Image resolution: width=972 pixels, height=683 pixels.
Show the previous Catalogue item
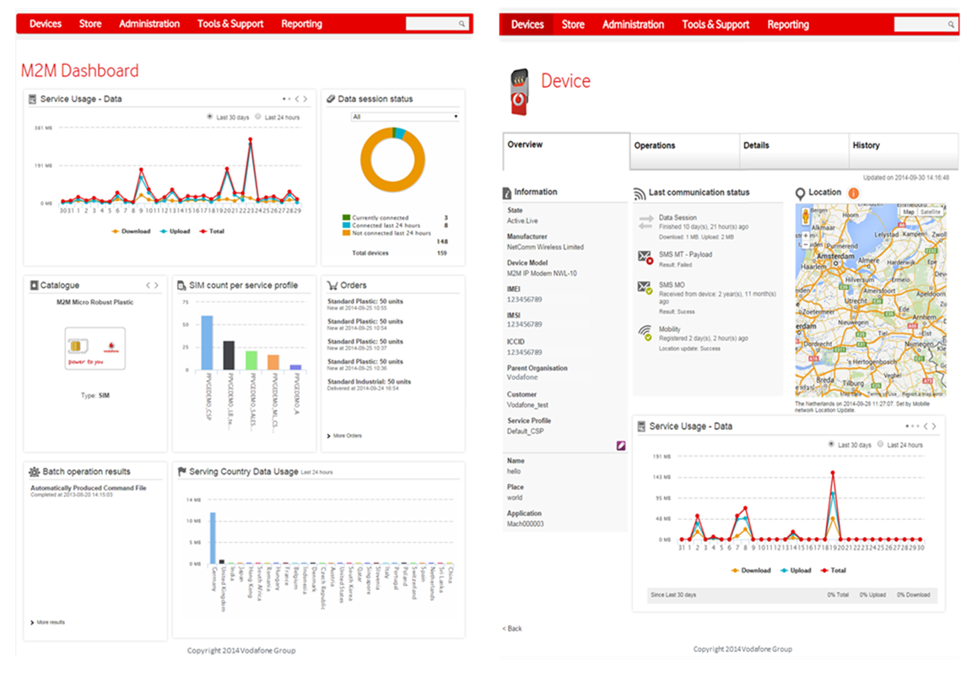coord(148,285)
